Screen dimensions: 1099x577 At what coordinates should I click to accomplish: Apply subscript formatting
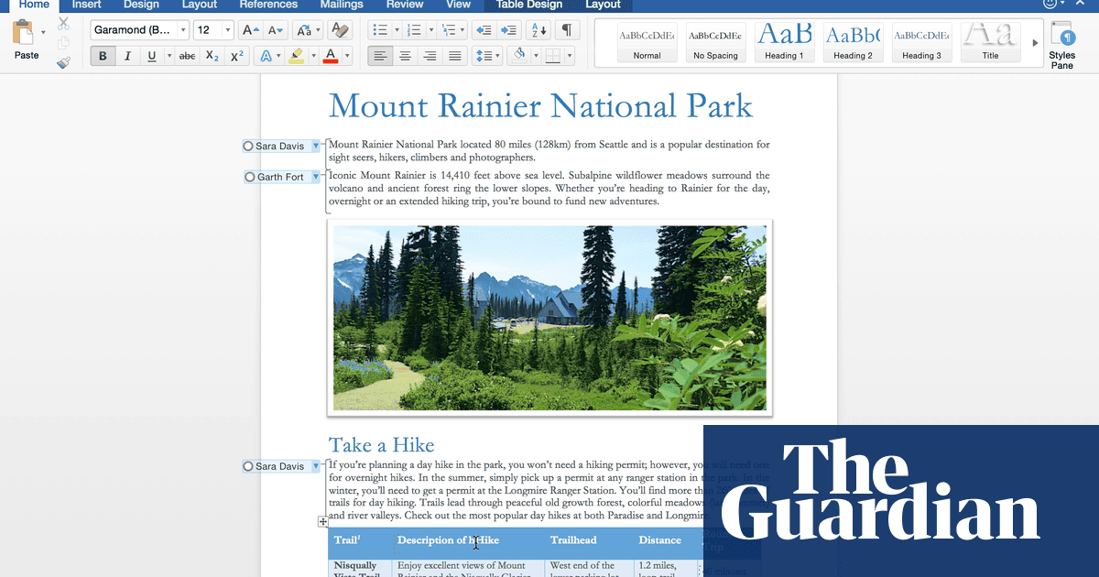212,56
